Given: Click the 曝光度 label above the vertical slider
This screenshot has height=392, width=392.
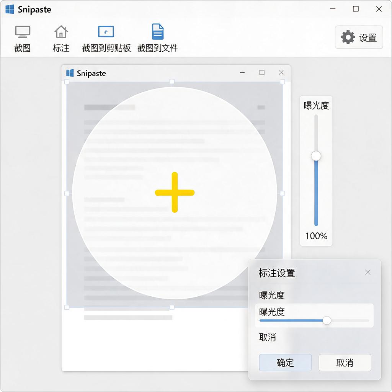Looking at the screenshot, I should tap(316, 106).
